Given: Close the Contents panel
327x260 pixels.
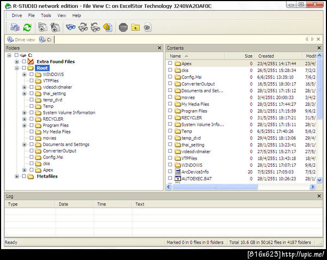Looking at the screenshot, I should [319, 48].
